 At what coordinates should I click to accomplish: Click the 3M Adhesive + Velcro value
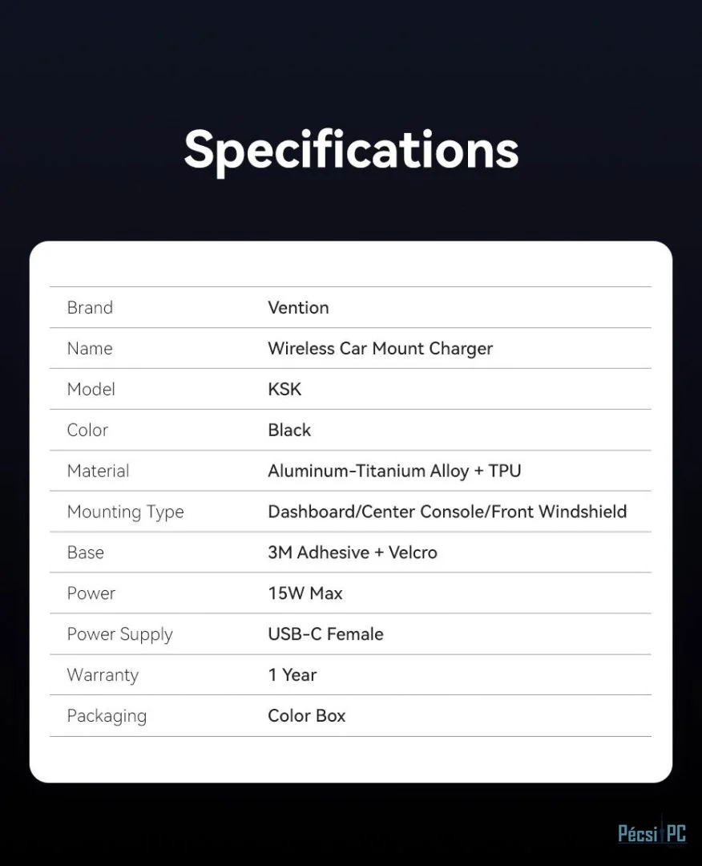(353, 552)
